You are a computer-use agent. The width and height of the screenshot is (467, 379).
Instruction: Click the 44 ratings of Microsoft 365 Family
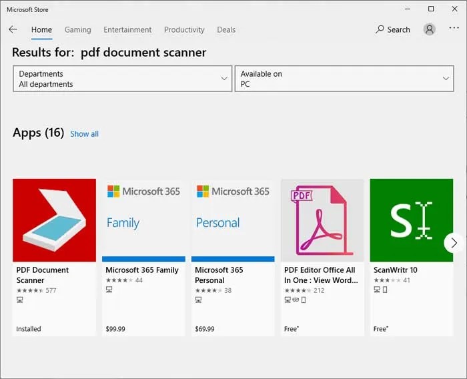tap(139, 280)
